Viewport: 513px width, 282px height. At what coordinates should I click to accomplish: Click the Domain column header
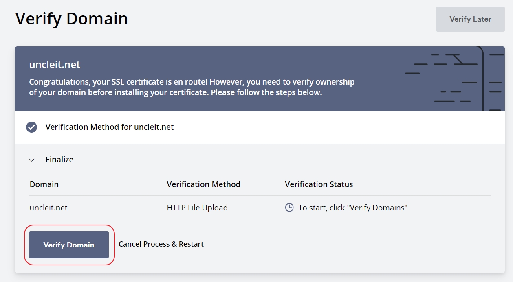[44, 184]
